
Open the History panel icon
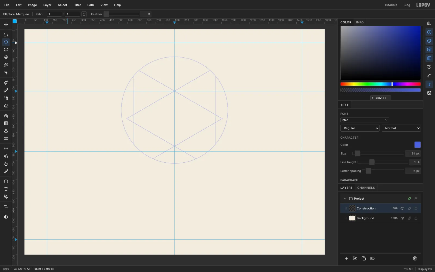429,67
